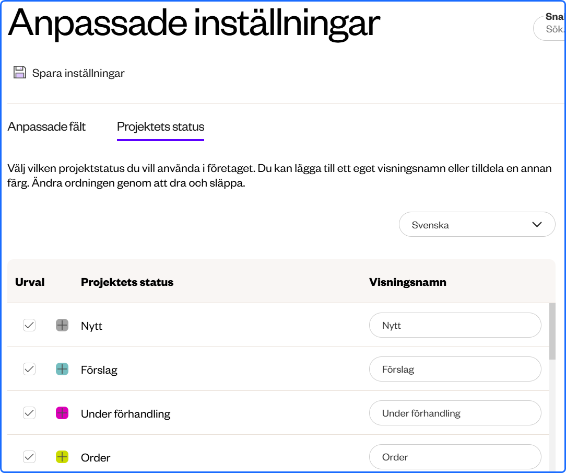Click the Under förhandling display name field
The height and width of the screenshot is (473, 566).
pos(455,413)
